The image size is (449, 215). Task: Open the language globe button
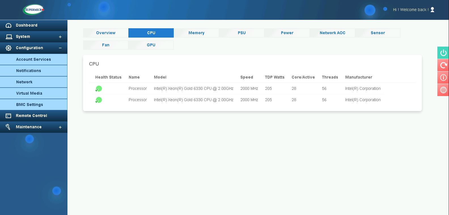pyautogui.click(x=443, y=90)
